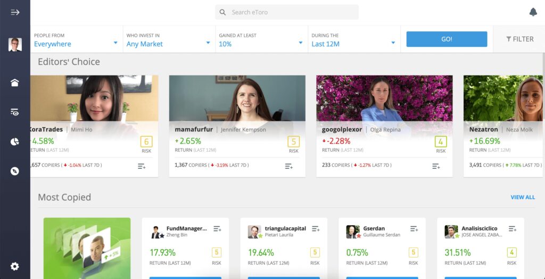The height and width of the screenshot is (279, 545).
Task: Open the Settings gear icon
Action: pyautogui.click(x=14, y=266)
